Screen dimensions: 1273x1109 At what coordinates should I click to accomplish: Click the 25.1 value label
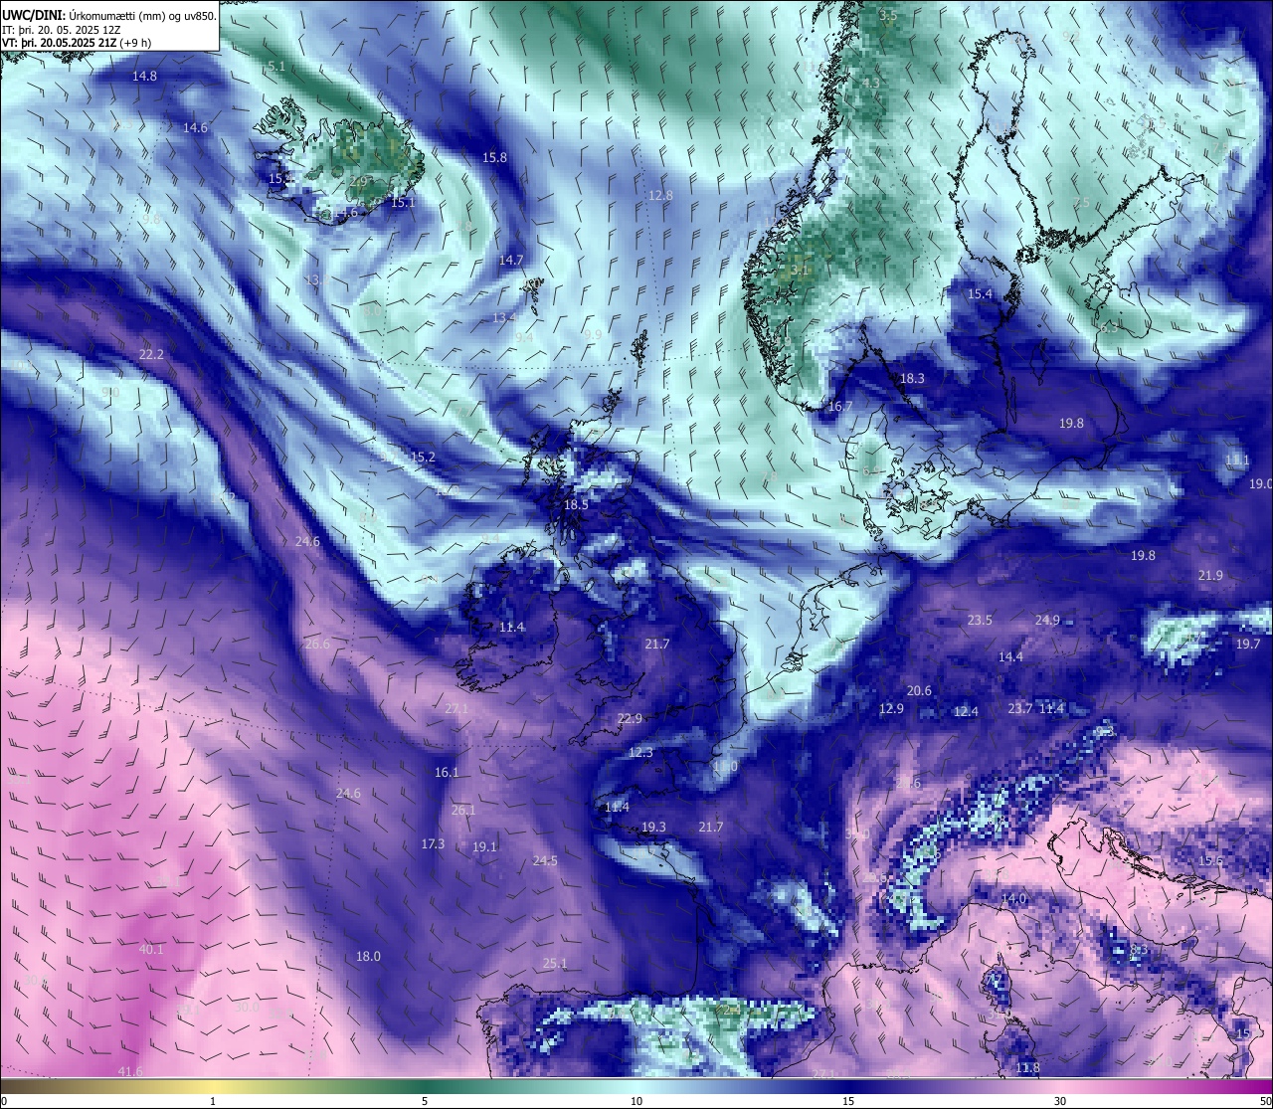[555, 963]
